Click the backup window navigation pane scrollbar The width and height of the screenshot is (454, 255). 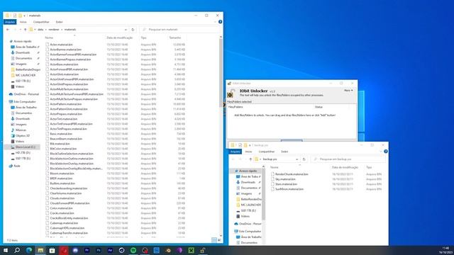(263, 193)
